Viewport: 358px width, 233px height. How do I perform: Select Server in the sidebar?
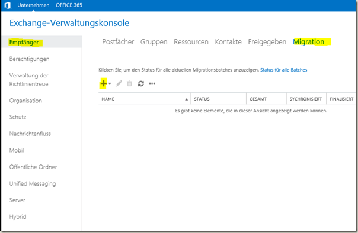click(17, 200)
